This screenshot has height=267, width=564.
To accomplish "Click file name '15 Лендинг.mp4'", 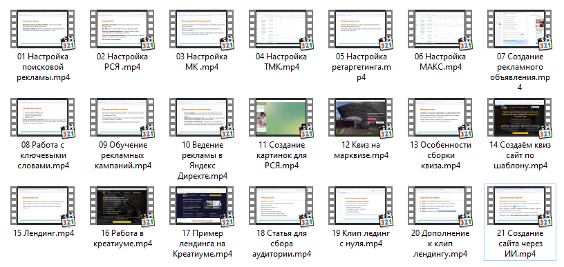I will pos(43,234).
